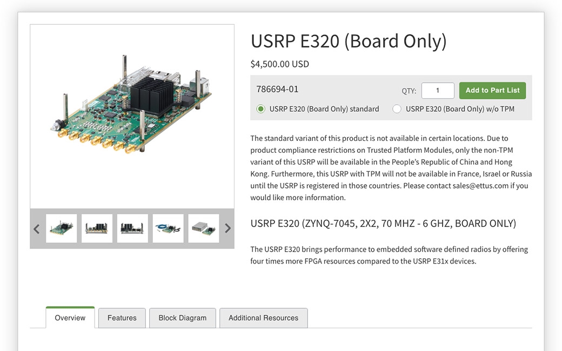This screenshot has height=351, width=562.
Task: Click the QTY quantity input field
Action: pos(438,91)
